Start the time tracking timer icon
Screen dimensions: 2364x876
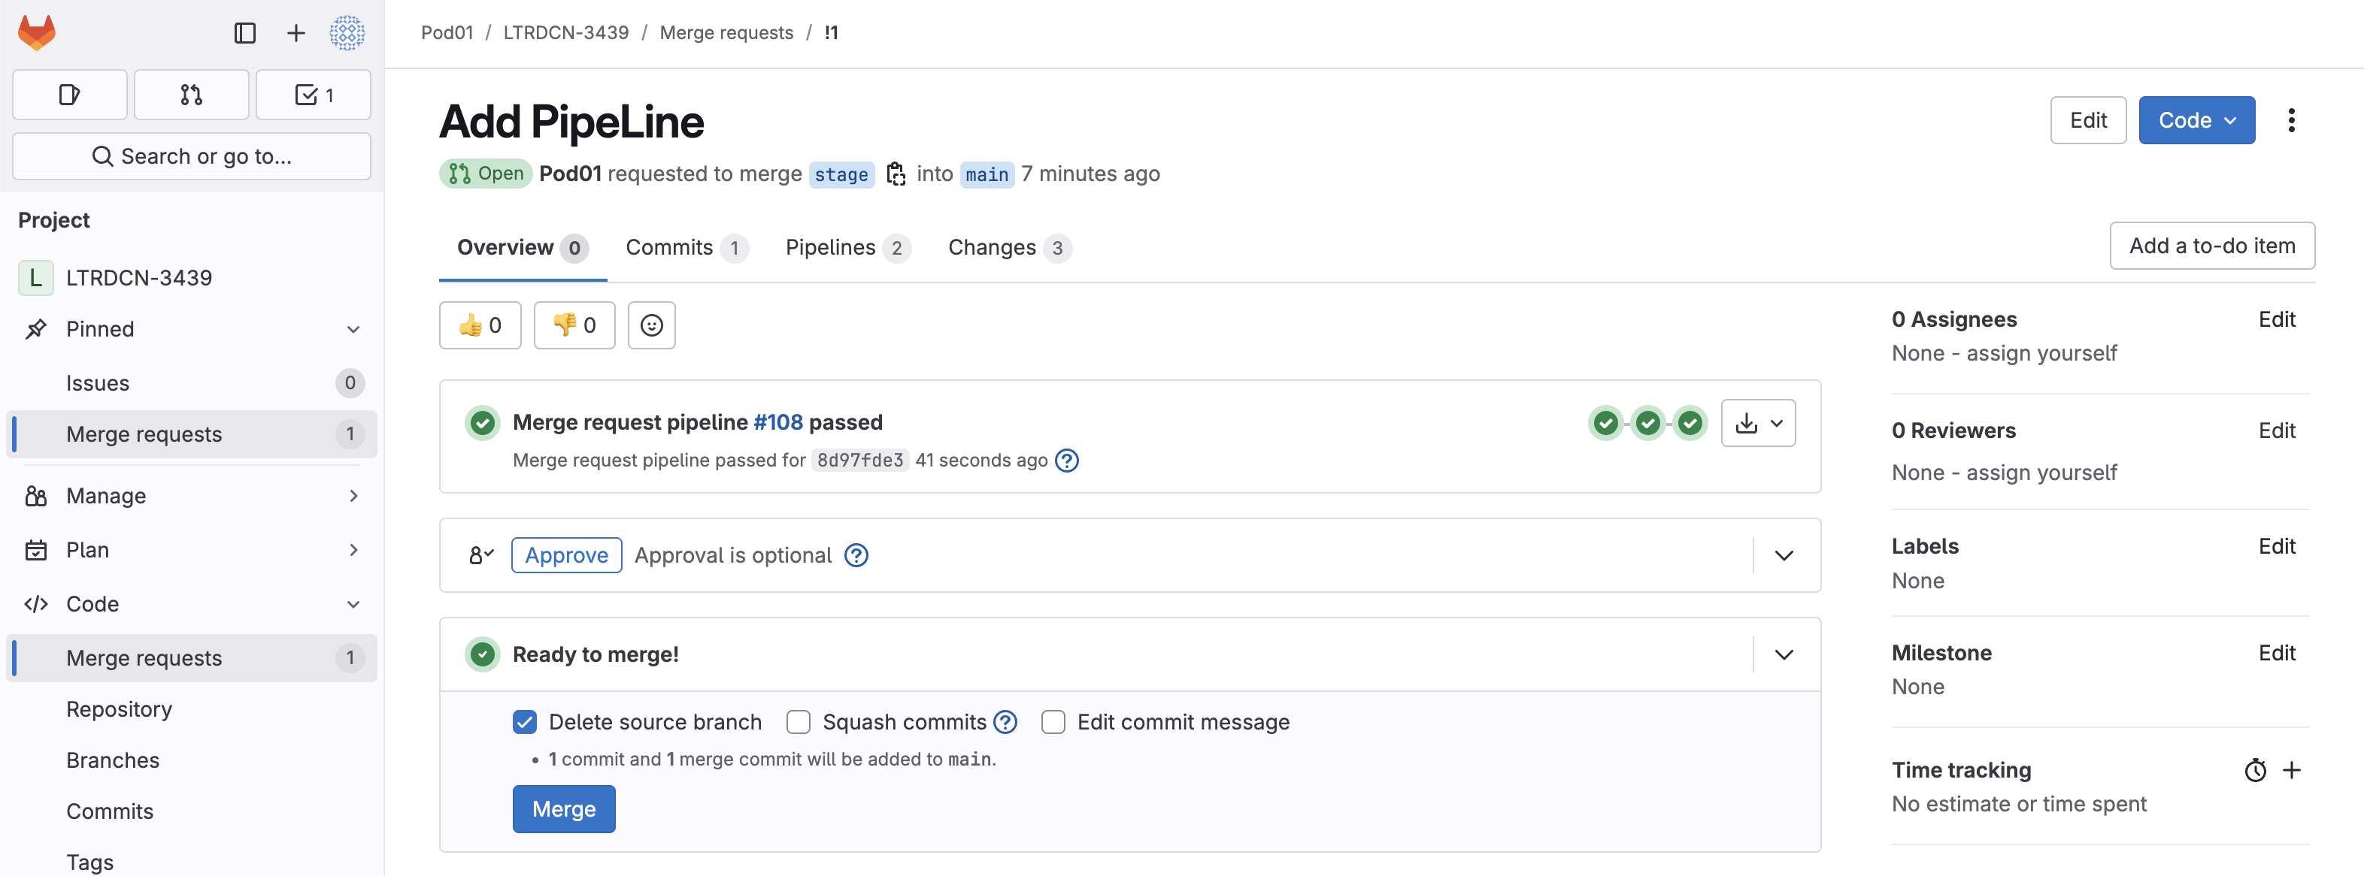coord(2255,771)
